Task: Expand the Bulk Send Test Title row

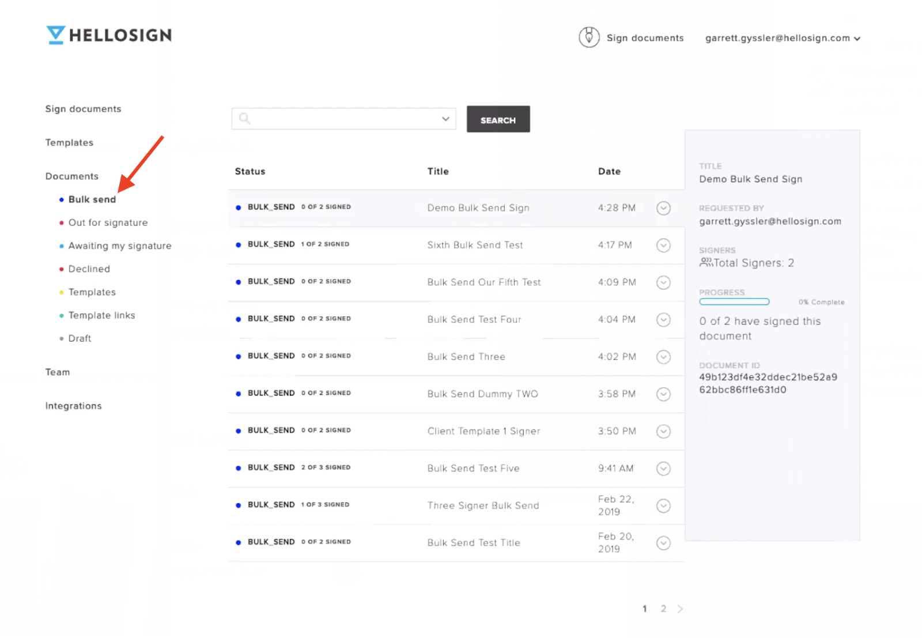Action: (663, 543)
